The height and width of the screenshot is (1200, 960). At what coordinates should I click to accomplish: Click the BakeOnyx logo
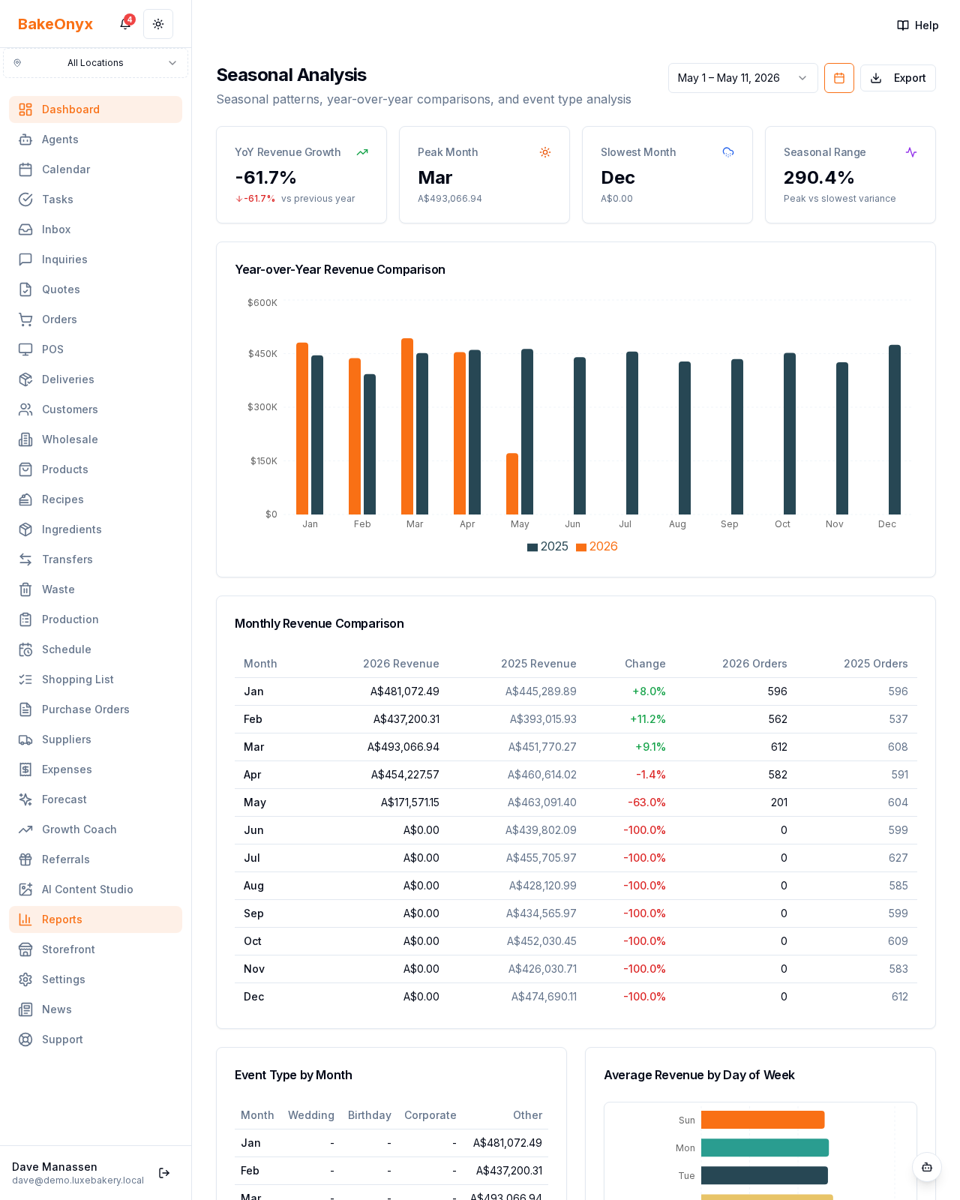tap(55, 24)
